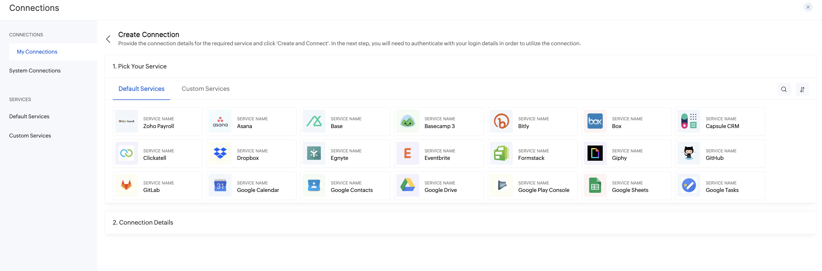
Task: Open System Connections in the sidebar
Action: [x=35, y=71]
